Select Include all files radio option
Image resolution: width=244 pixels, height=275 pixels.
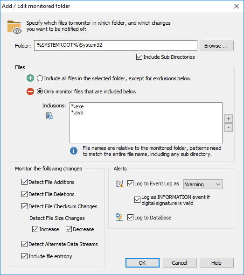(x=40, y=78)
